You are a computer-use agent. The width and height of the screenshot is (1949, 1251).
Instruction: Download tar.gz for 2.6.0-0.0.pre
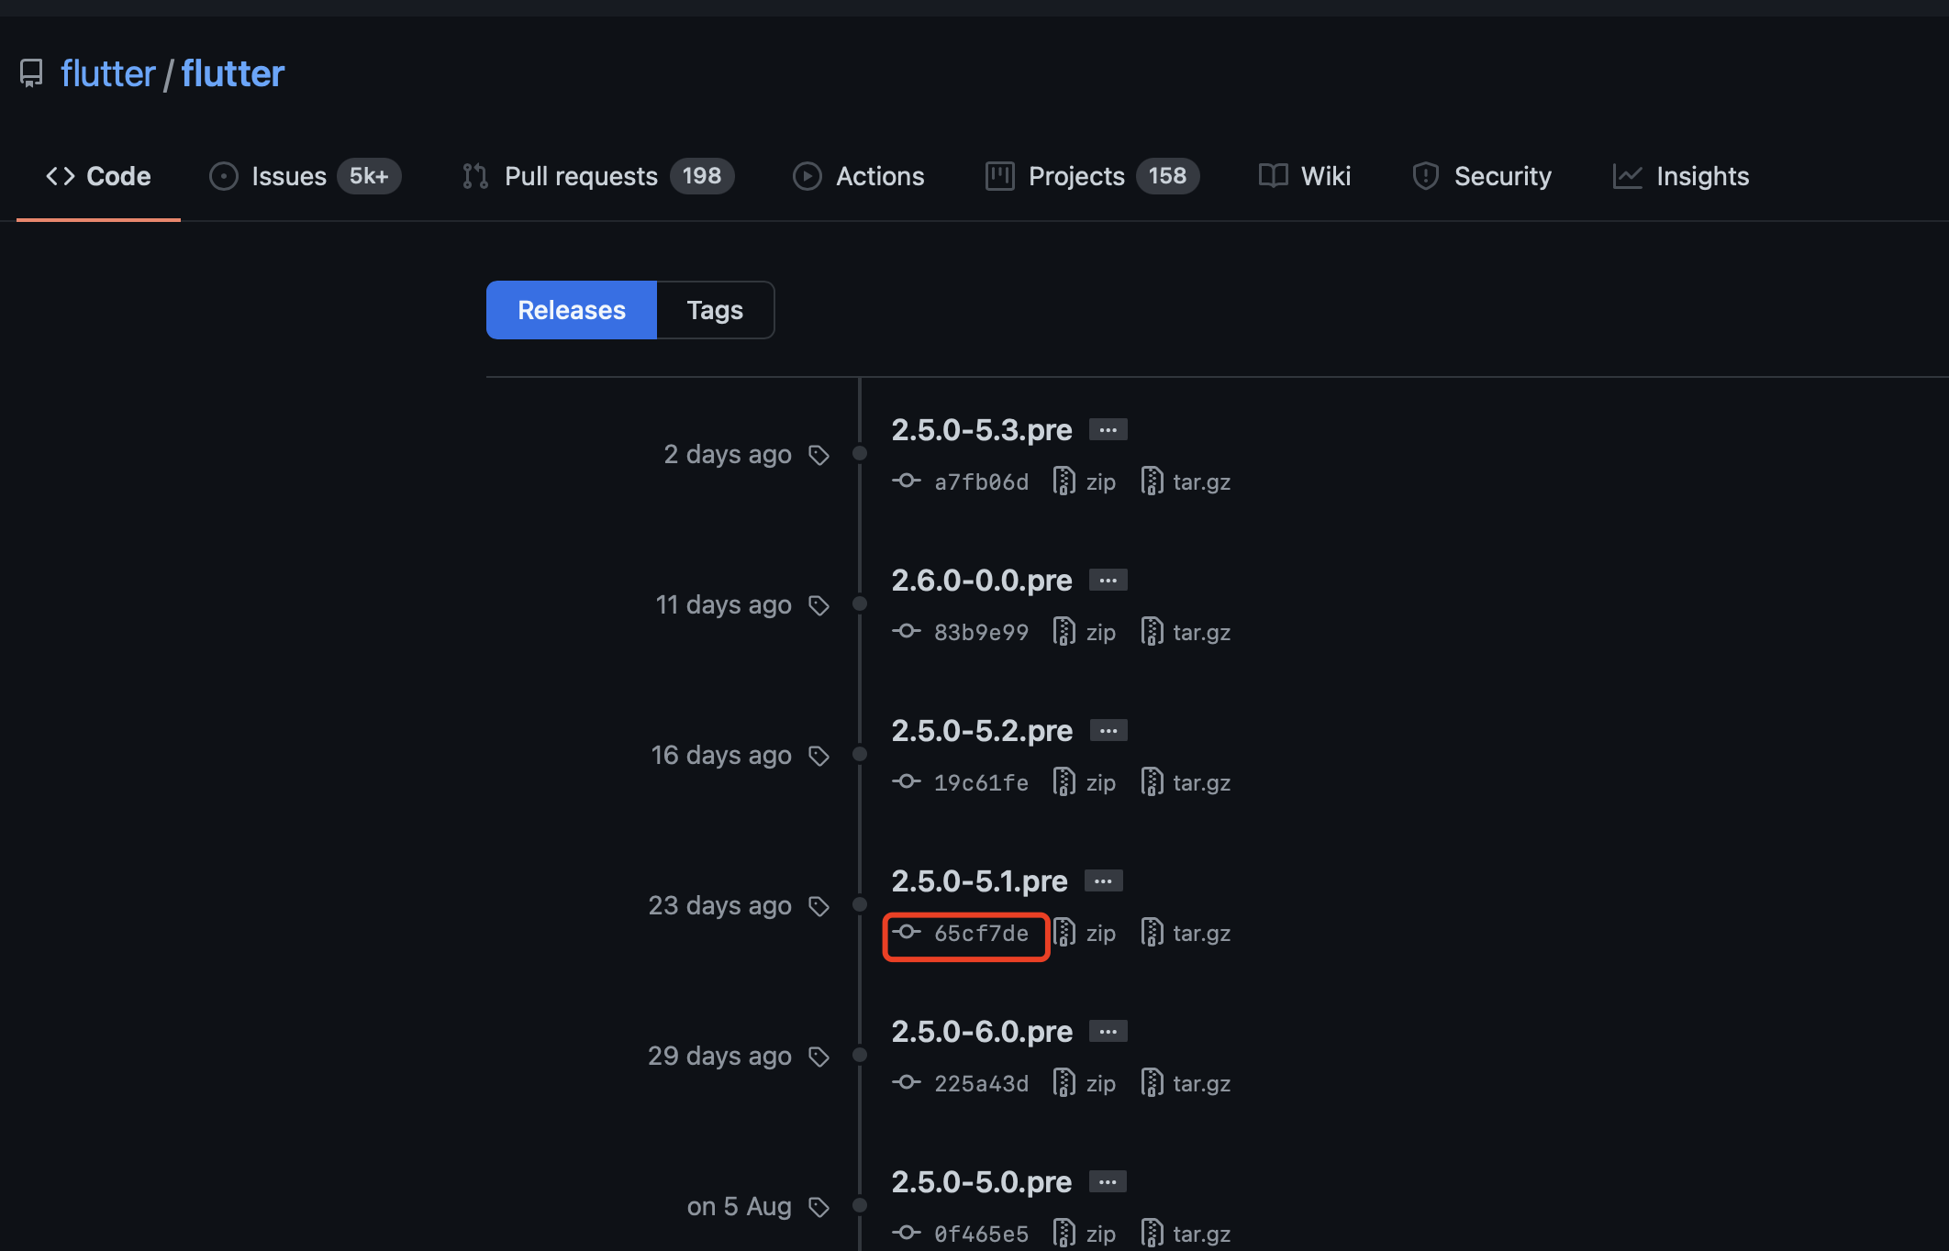pyautogui.click(x=1186, y=632)
